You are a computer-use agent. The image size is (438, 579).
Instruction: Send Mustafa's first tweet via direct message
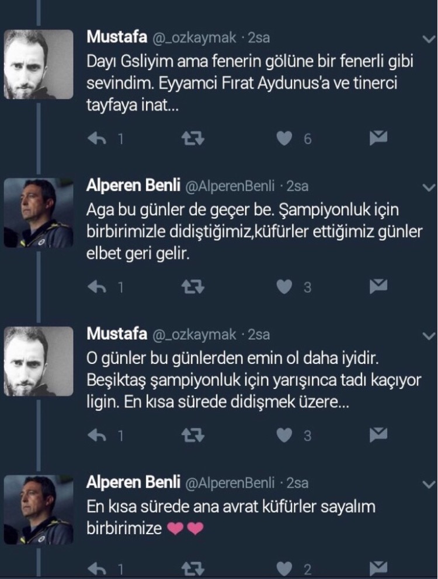click(x=379, y=138)
